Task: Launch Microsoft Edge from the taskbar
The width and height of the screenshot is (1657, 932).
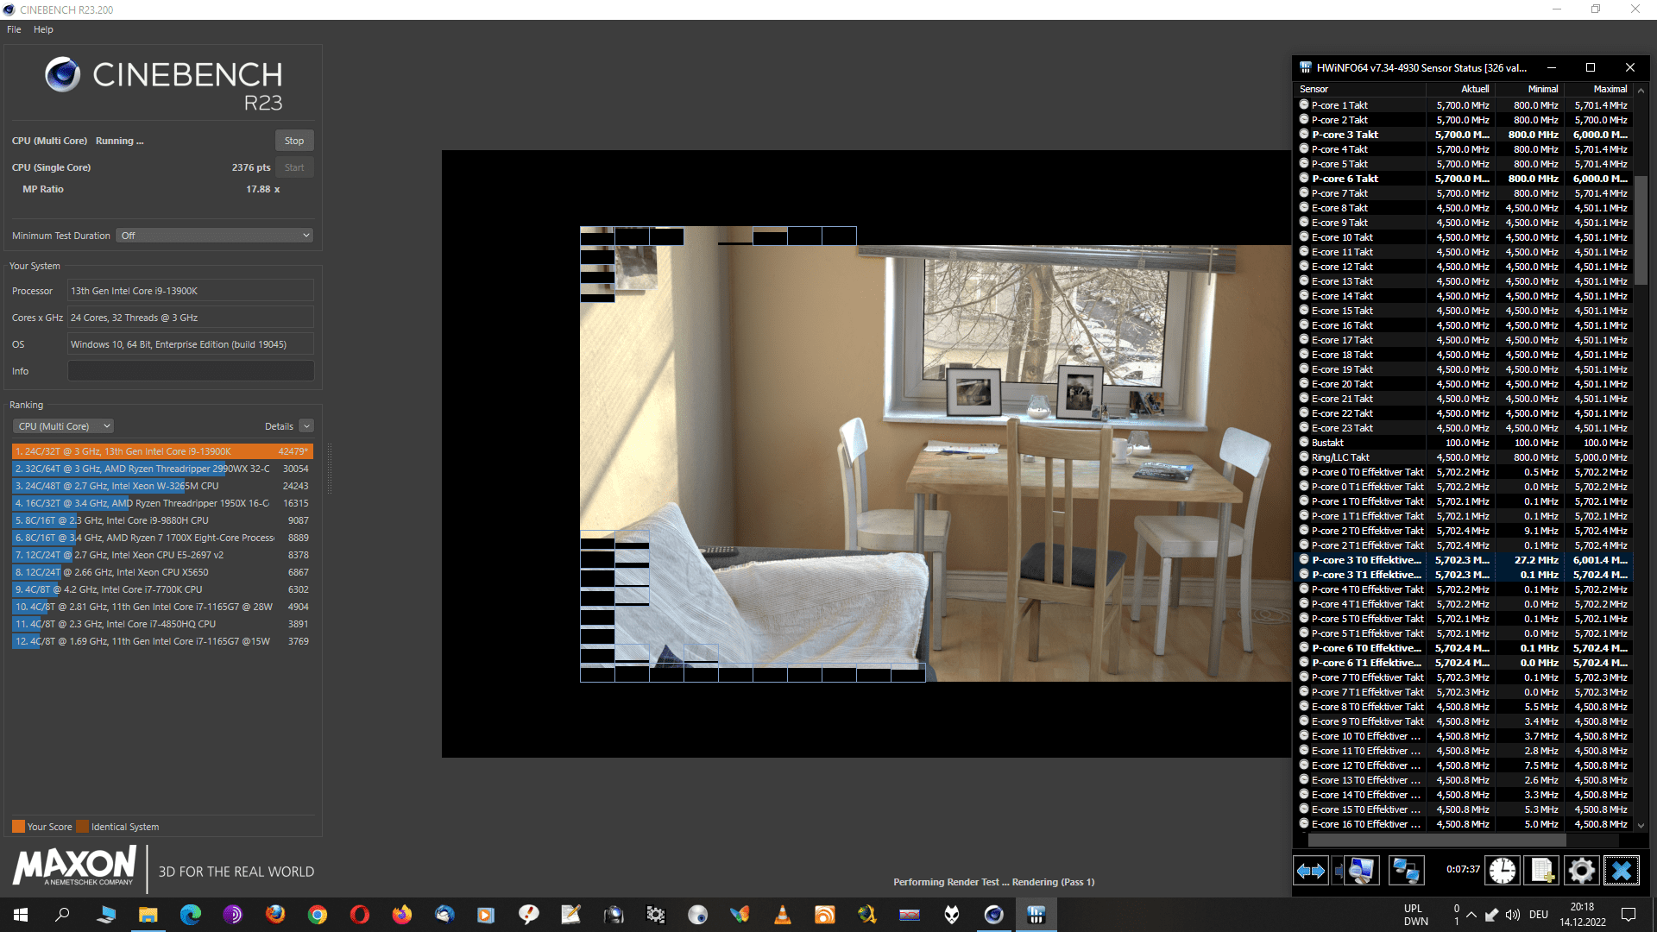Action: 191,915
